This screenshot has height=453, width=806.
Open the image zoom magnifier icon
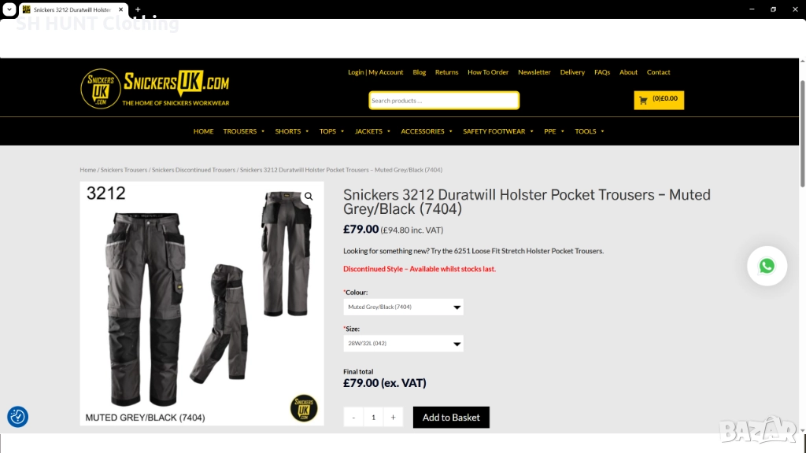tap(309, 196)
